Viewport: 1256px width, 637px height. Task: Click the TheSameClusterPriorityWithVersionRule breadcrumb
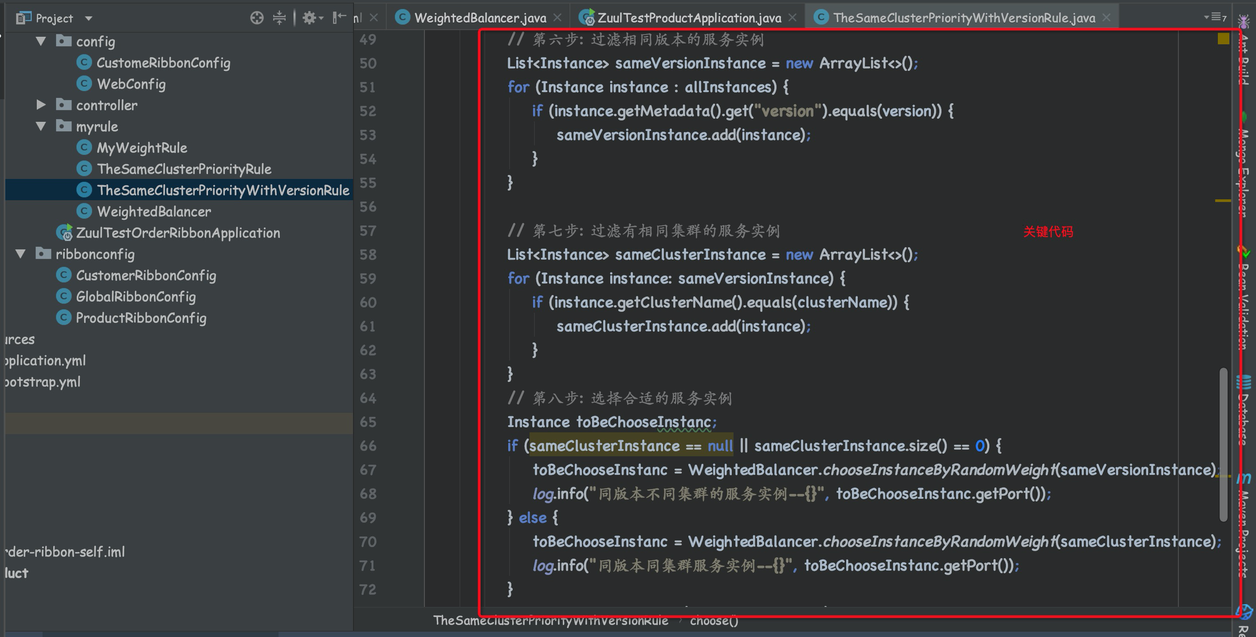tap(550, 621)
